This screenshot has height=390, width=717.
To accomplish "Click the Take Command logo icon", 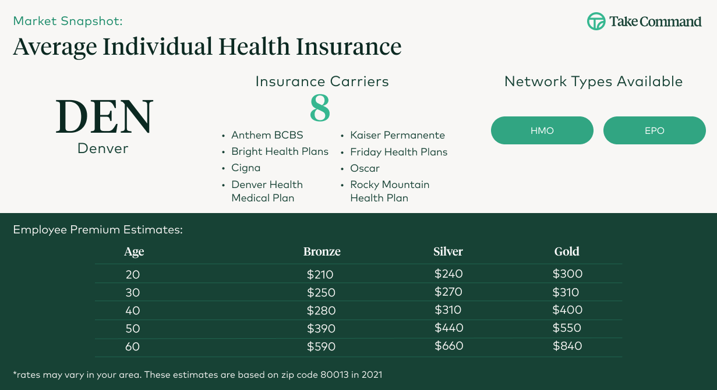I will [x=596, y=22].
